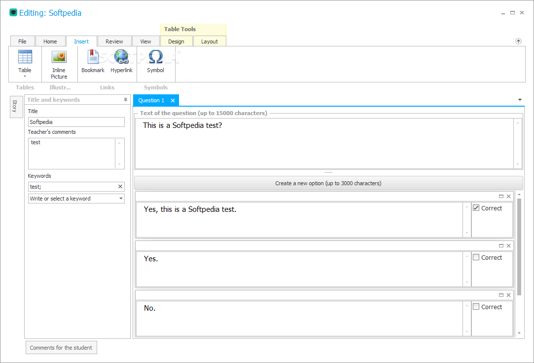Click the Teacher's comments scroll-down arrow
Screen dimensions: 534x363
[x=119, y=164]
